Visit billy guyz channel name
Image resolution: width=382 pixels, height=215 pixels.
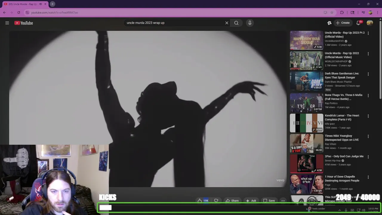(x=330, y=124)
